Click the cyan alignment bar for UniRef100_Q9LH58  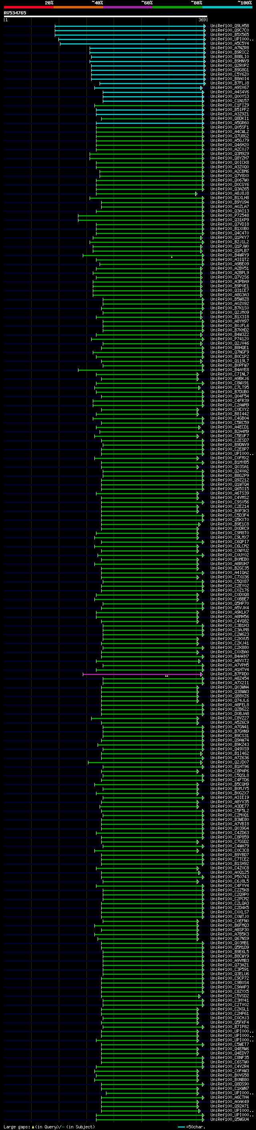pos(130,26)
